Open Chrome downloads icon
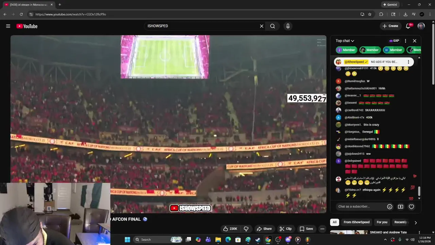 pyautogui.click(x=405, y=14)
